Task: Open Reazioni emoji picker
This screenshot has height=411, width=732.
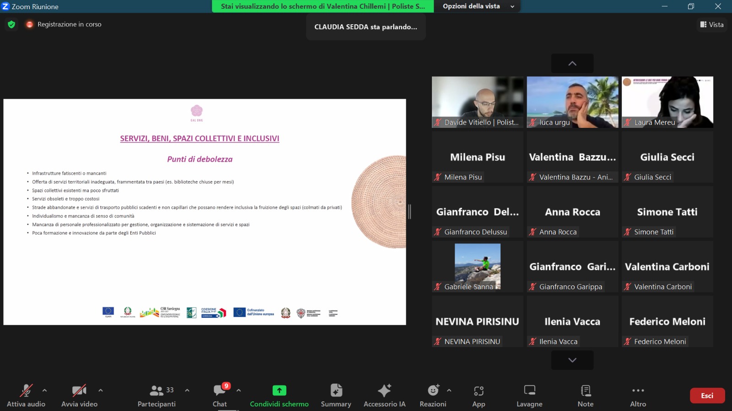Action: [433, 395]
